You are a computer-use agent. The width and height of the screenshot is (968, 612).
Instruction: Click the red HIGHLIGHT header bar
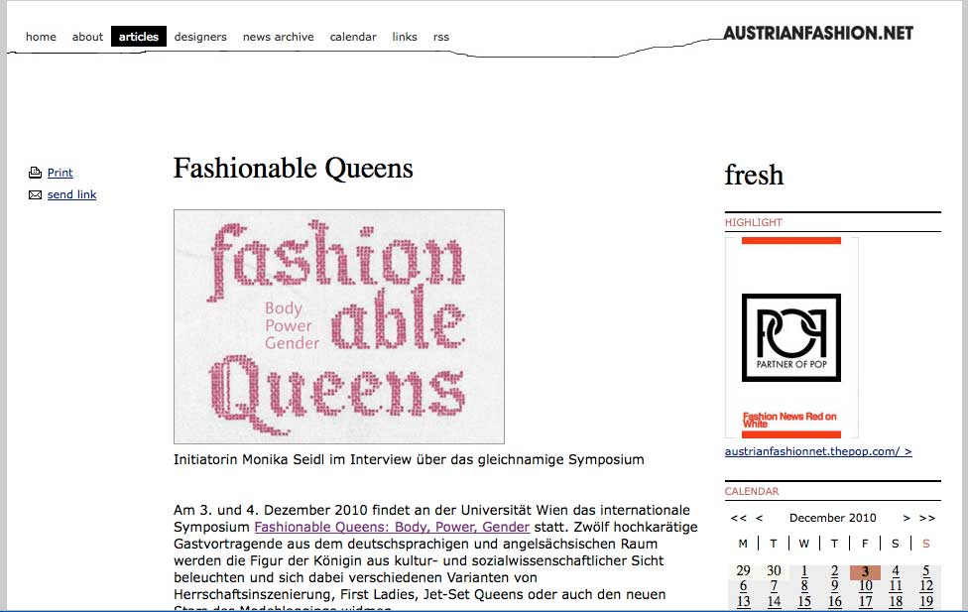(x=753, y=222)
